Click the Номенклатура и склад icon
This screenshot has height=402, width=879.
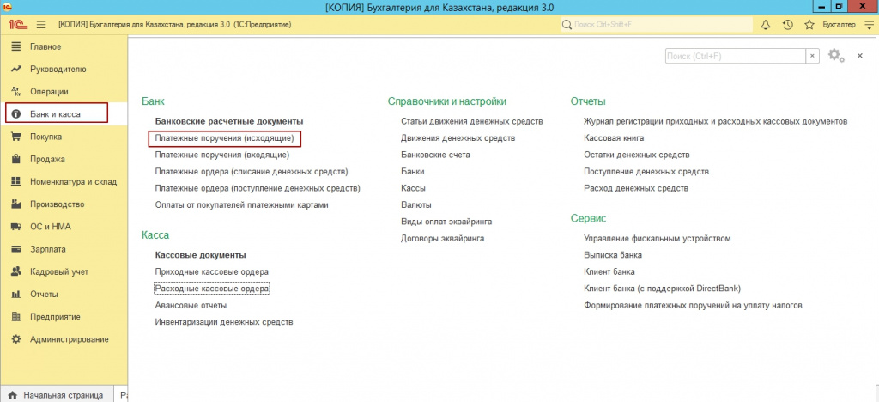(x=16, y=181)
